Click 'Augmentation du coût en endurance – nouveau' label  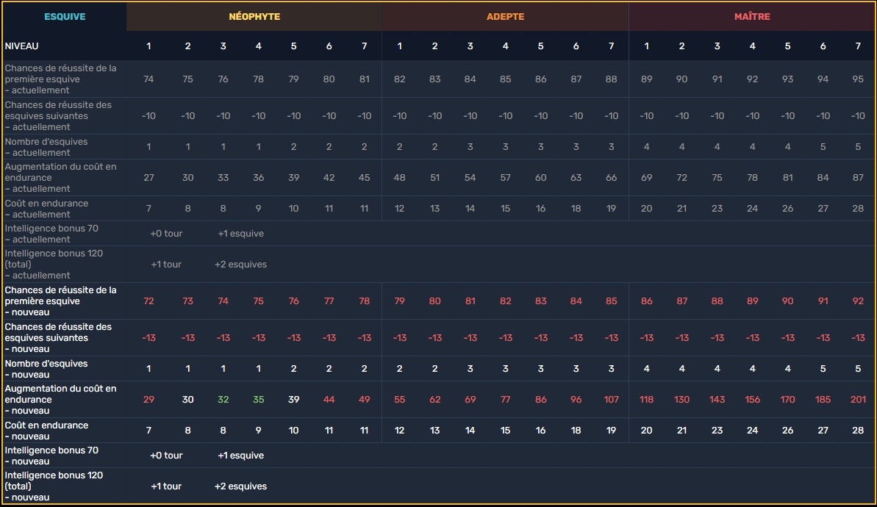click(60, 399)
